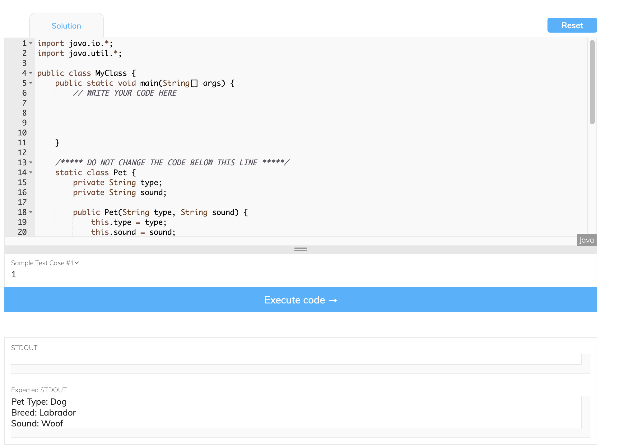Collapse the comment fold on line 13
This screenshot has width=624, height=446.
pos(30,162)
